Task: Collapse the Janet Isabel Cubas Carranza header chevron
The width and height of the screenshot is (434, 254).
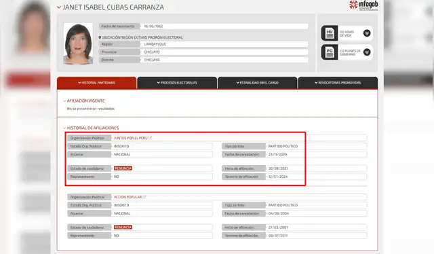Action: coord(59,7)
